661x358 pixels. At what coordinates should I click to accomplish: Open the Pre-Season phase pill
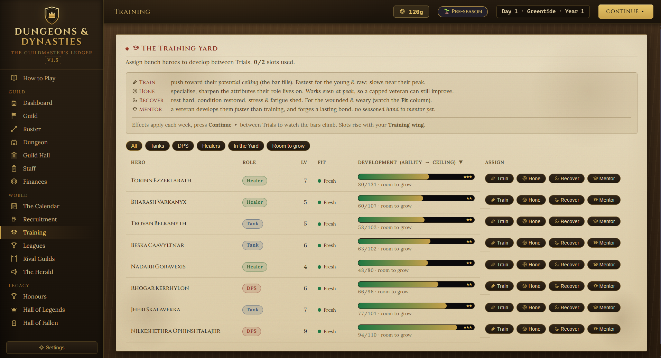point(463,11)
